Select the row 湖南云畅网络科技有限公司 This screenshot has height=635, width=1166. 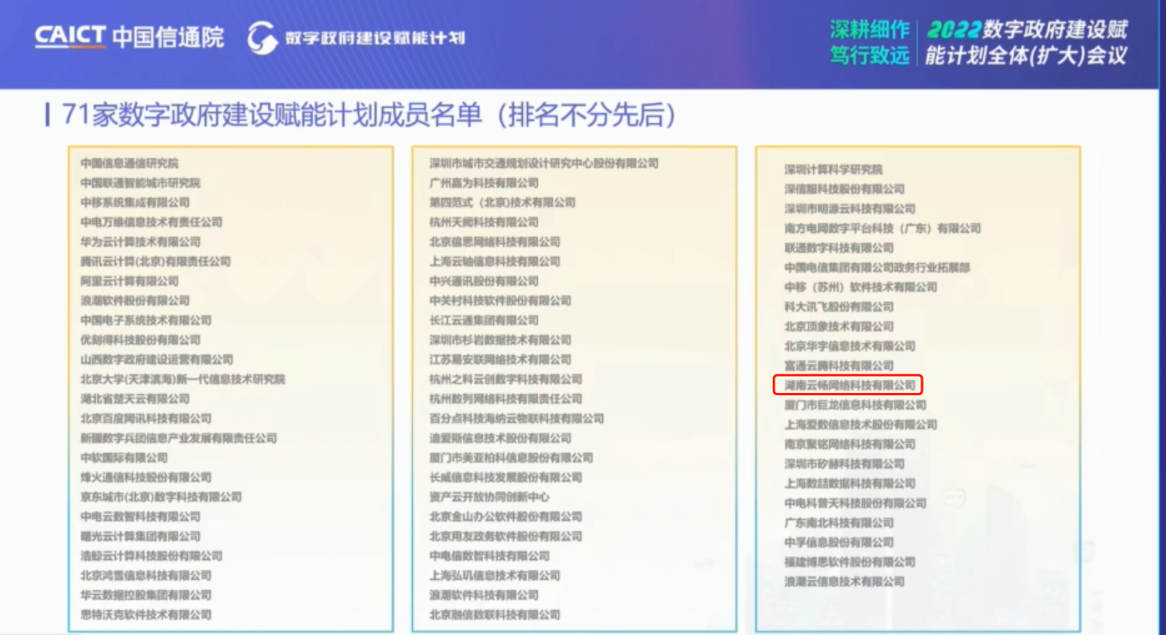pyautogui.click(x=850, y=385)
